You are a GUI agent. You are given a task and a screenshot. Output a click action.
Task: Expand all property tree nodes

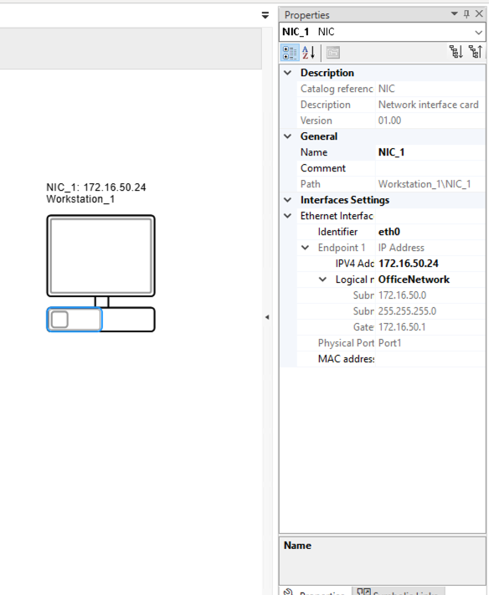[456, 52]
